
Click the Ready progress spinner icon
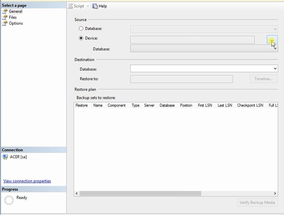(x=9, y=200)
